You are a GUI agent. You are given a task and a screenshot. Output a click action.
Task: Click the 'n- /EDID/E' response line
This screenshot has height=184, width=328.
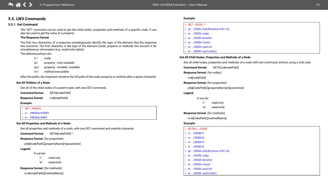pos(194,147)
